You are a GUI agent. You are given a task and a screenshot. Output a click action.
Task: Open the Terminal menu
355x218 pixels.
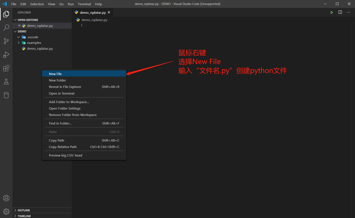(x=84, y=4)
